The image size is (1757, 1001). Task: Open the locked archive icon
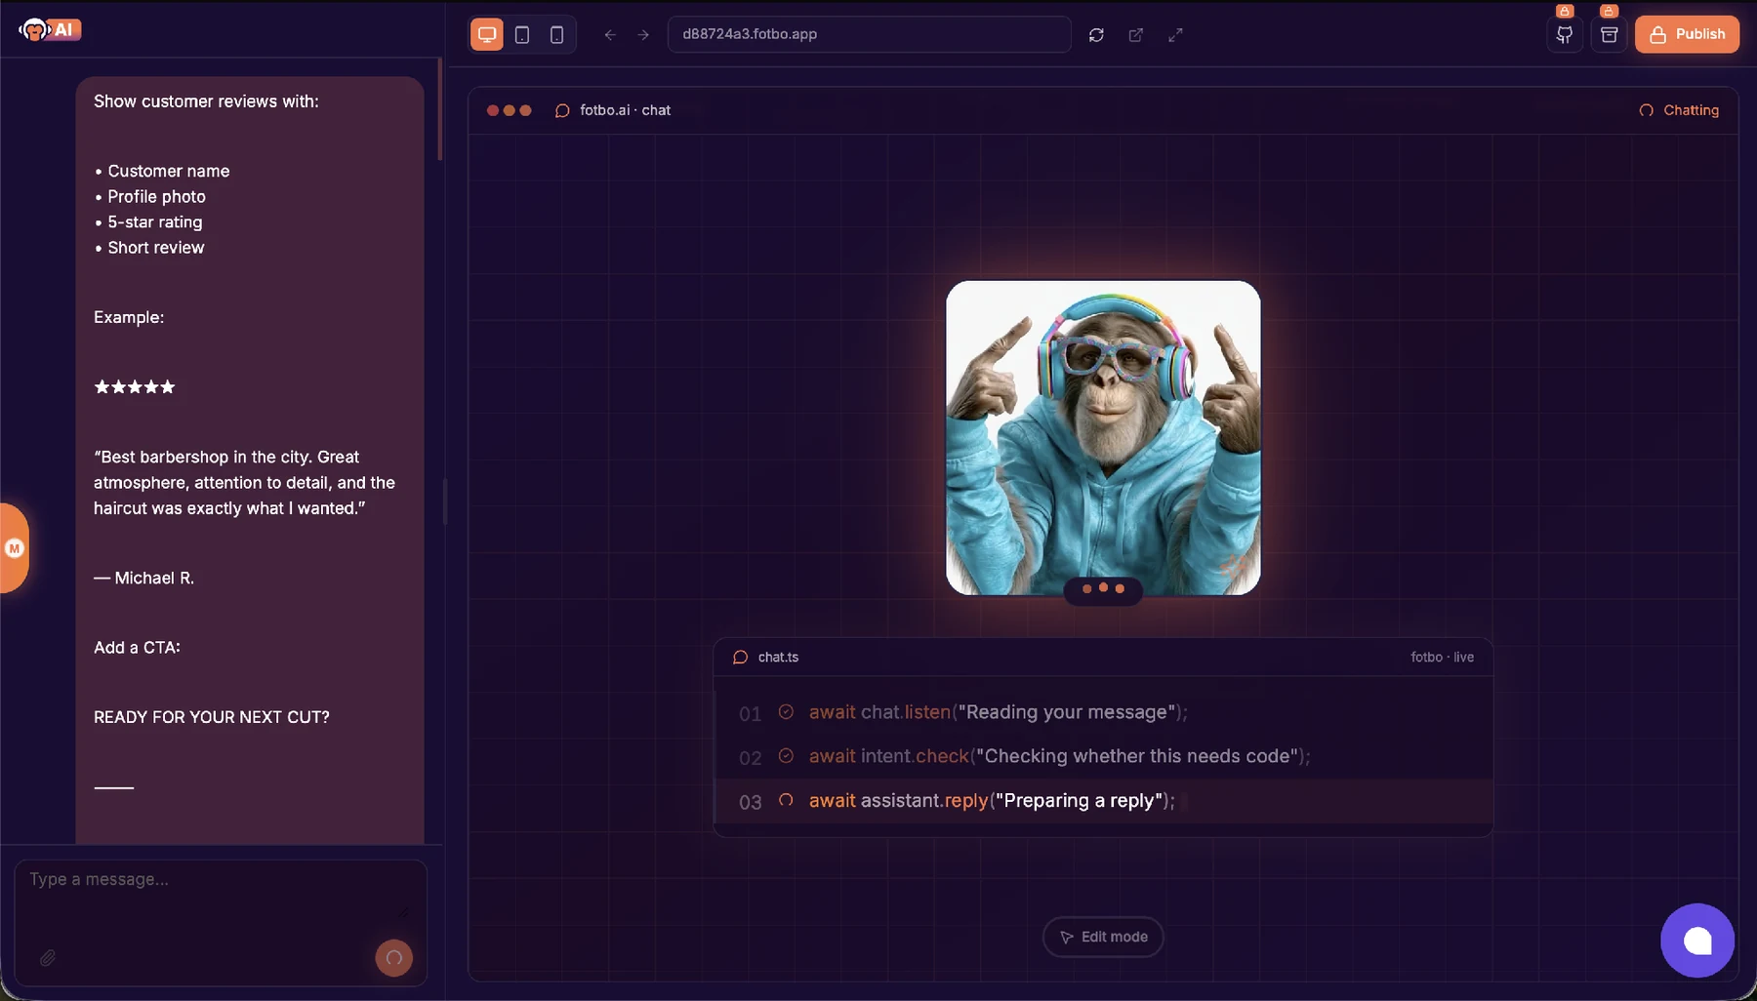coord(1610,34)
